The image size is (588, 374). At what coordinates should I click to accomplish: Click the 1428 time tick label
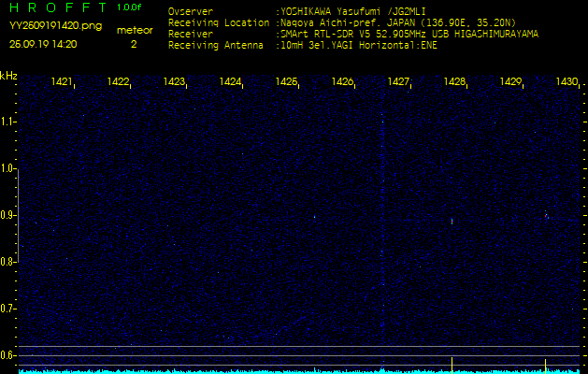coord(454,81)
